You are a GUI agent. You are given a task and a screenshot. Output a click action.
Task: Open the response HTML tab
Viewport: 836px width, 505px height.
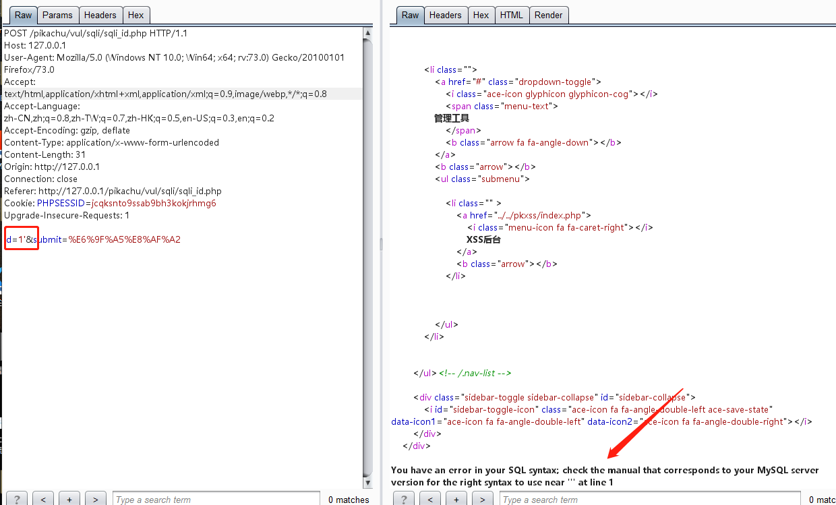512,15
